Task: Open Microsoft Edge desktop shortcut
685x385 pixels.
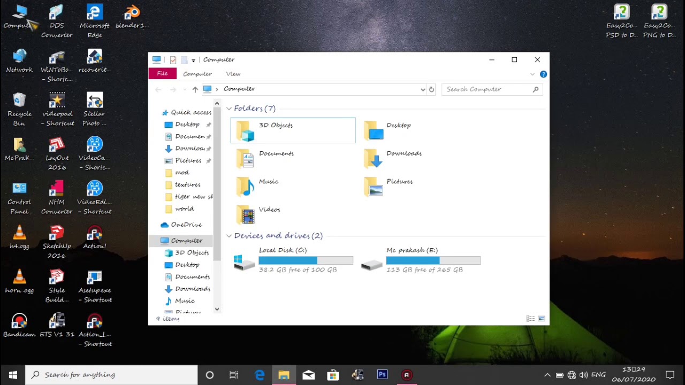Action: pos(94,21)
